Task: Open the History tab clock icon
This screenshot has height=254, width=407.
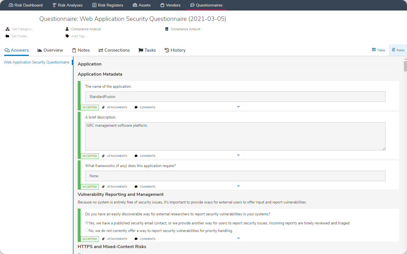Action: pos(166,50)
